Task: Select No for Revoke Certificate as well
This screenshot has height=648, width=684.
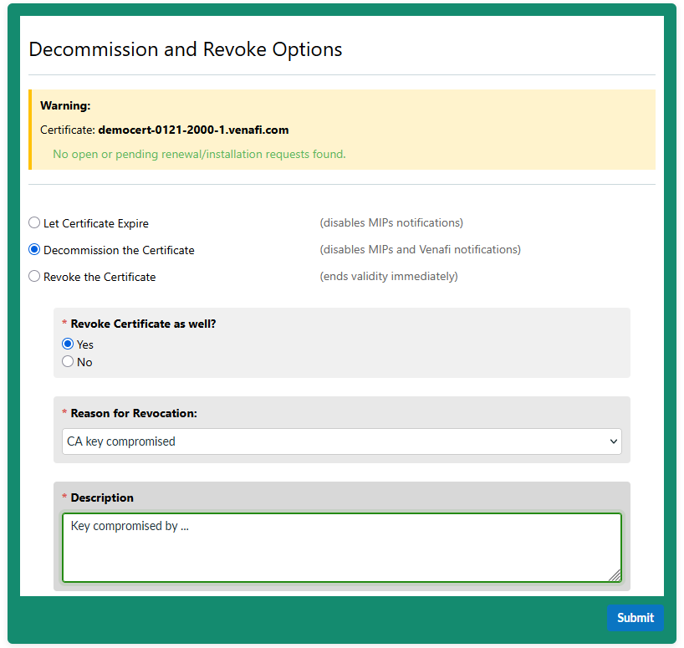Action: coord(68,361)
